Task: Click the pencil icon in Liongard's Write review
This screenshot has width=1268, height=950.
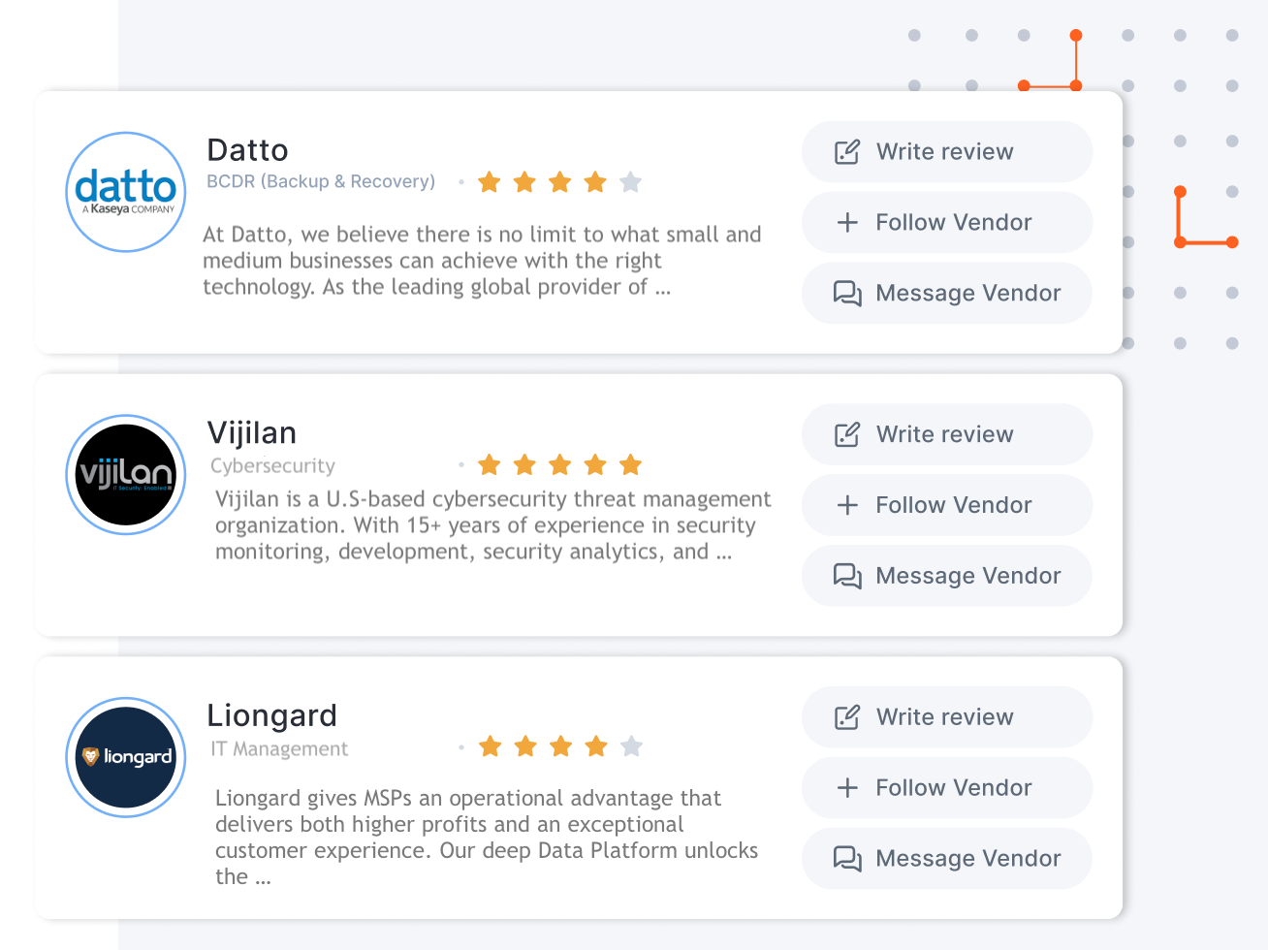Action: [x=847, y=717]
